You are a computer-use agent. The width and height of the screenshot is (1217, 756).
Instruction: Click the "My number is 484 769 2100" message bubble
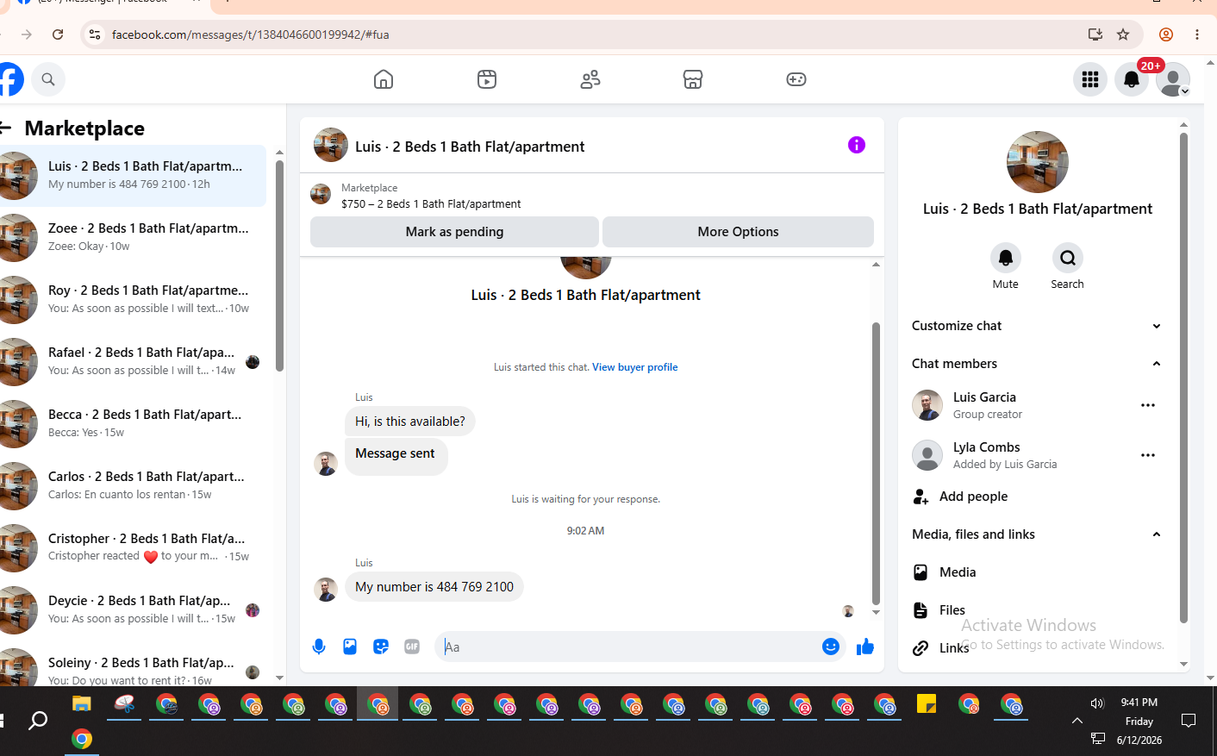coord(434,587)
